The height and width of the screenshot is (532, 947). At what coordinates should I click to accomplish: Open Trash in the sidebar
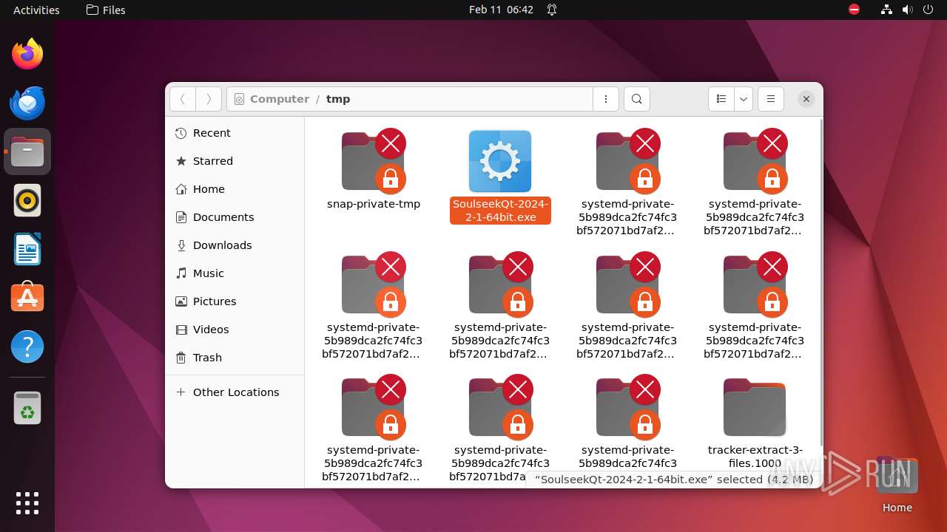235,358
